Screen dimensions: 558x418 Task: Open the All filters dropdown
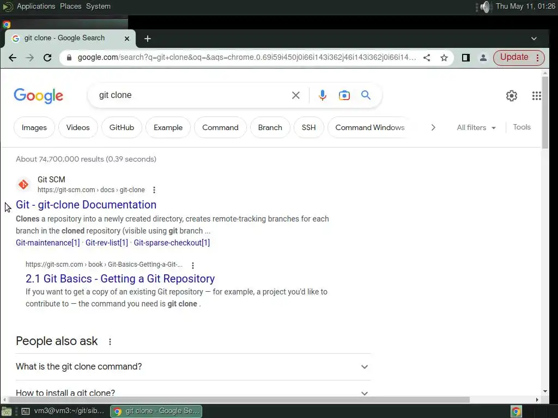tap(476, 127)
